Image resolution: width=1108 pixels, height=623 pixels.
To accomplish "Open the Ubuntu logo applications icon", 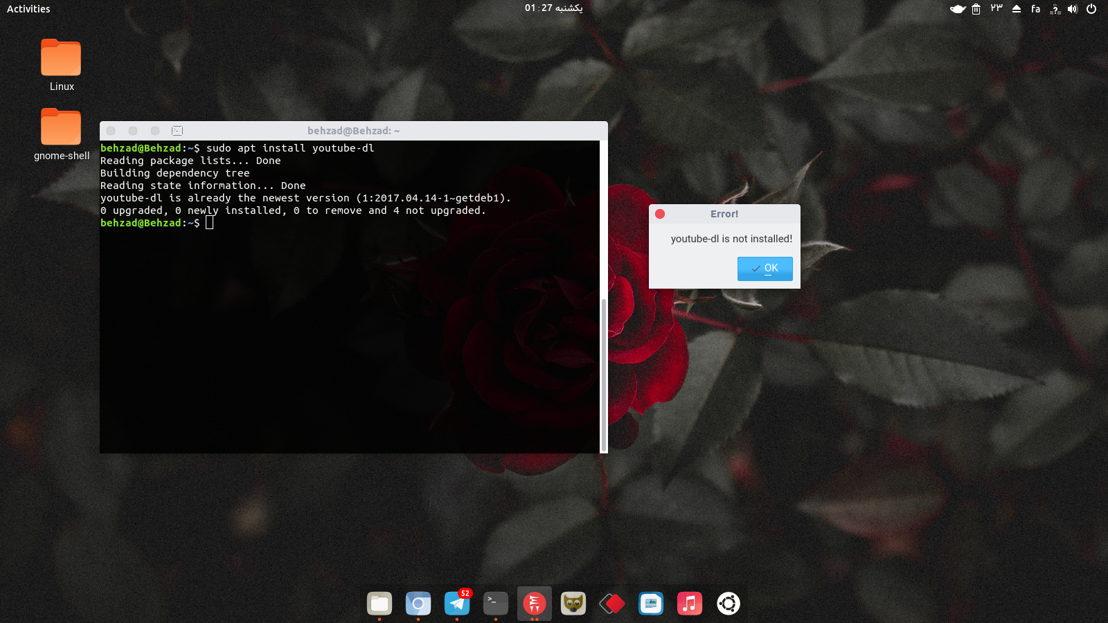I will [729, 604].
